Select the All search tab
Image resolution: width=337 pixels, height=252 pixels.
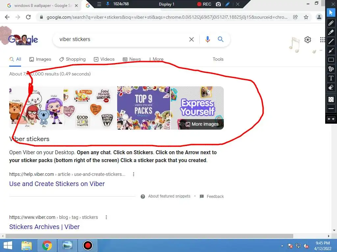[15, 59]
